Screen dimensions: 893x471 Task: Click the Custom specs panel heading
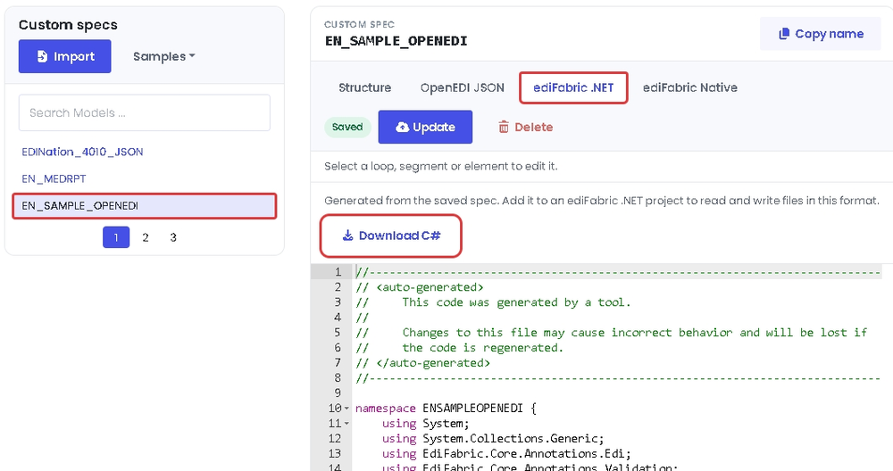coord(68,25)
